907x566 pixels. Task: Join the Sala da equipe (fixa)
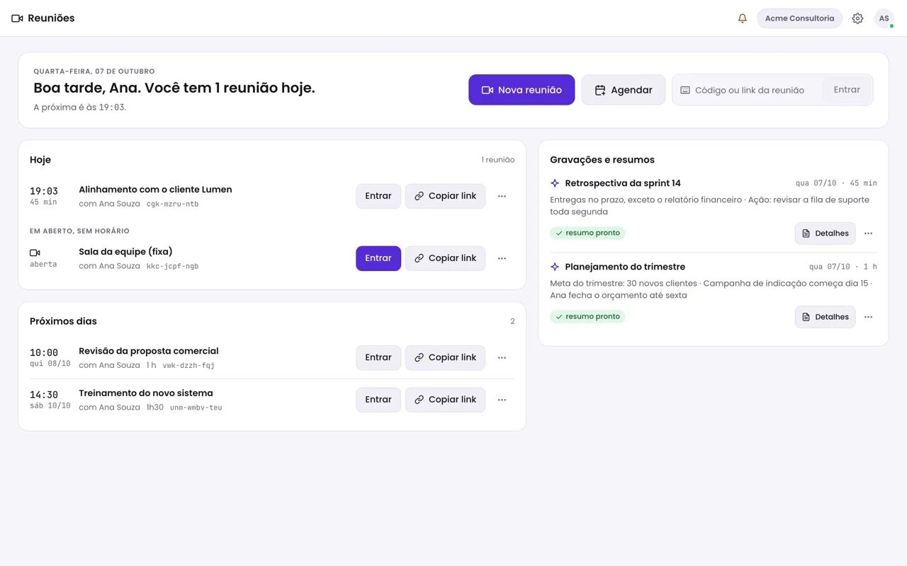pos(378,258)
